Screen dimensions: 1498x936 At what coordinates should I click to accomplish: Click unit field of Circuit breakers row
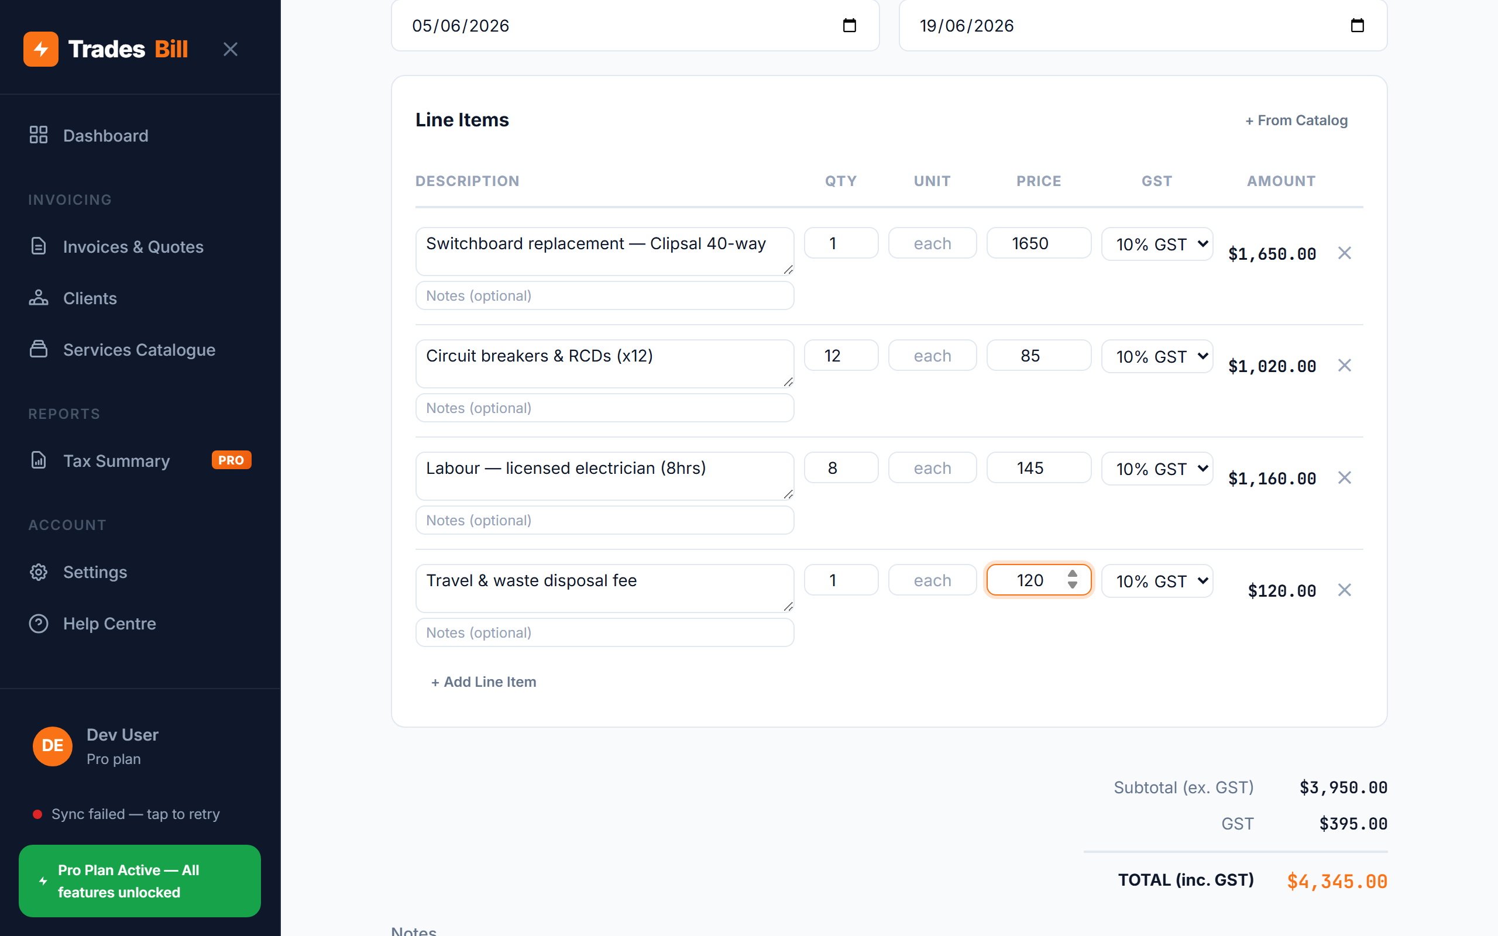coord(932,355)
